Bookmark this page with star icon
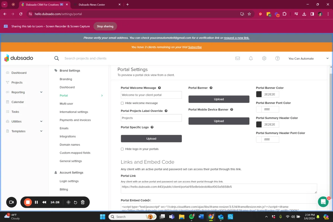 point(249,14)
